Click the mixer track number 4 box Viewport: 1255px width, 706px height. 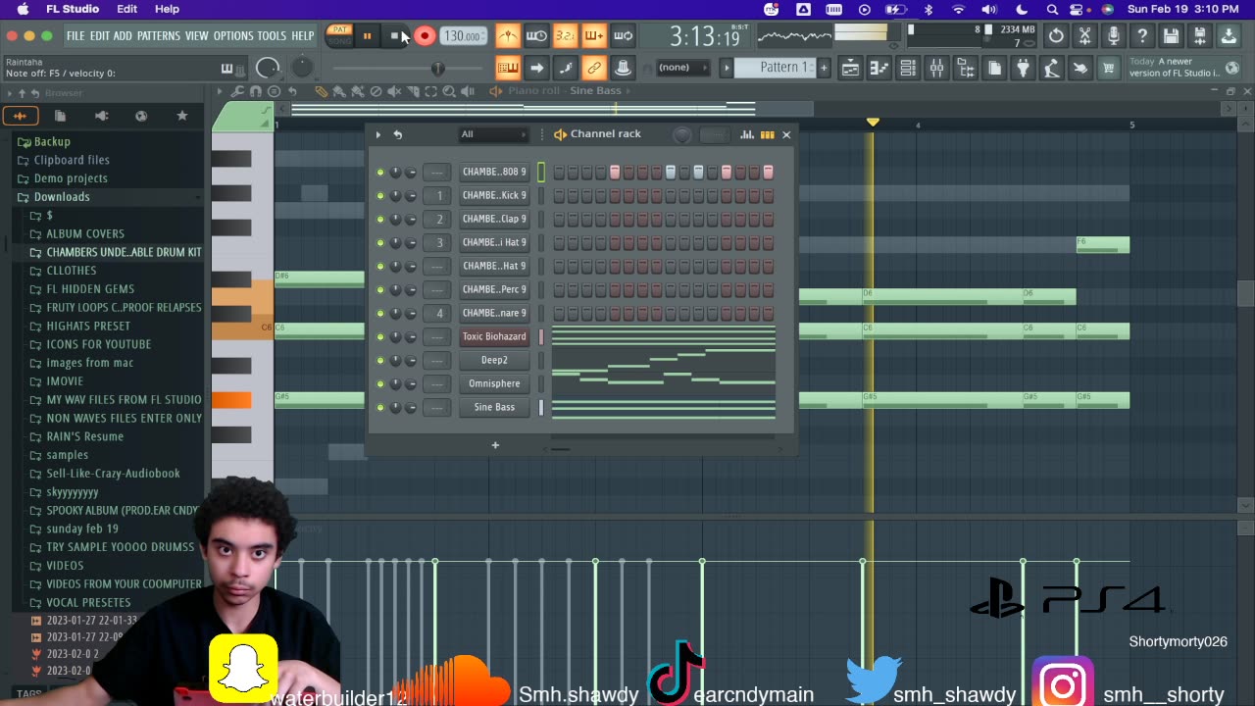click(x=439, y=313)
